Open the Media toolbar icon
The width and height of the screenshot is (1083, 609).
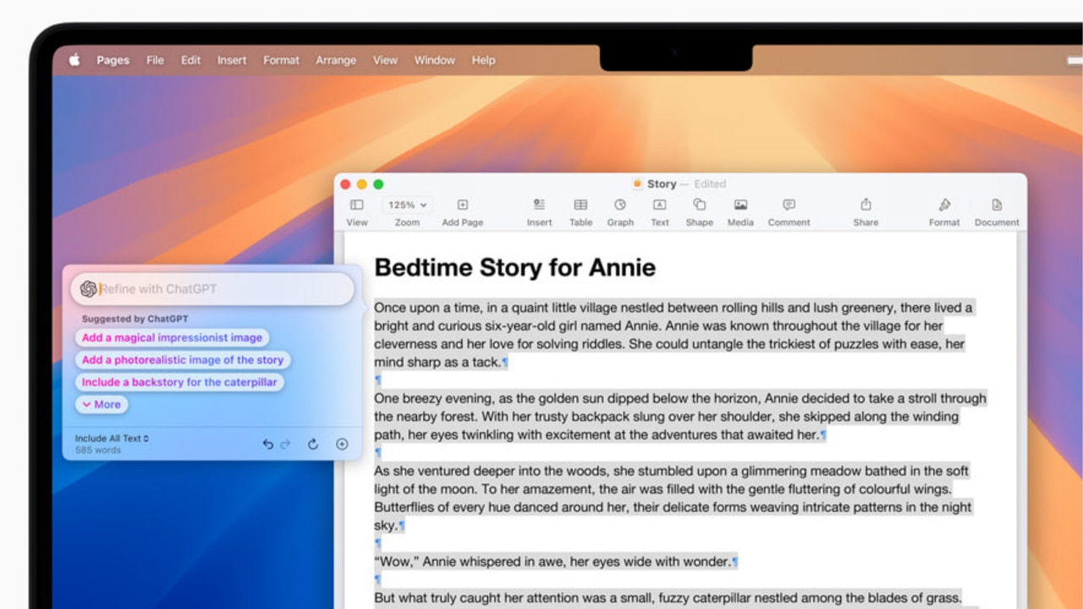[x=740, y=205]
